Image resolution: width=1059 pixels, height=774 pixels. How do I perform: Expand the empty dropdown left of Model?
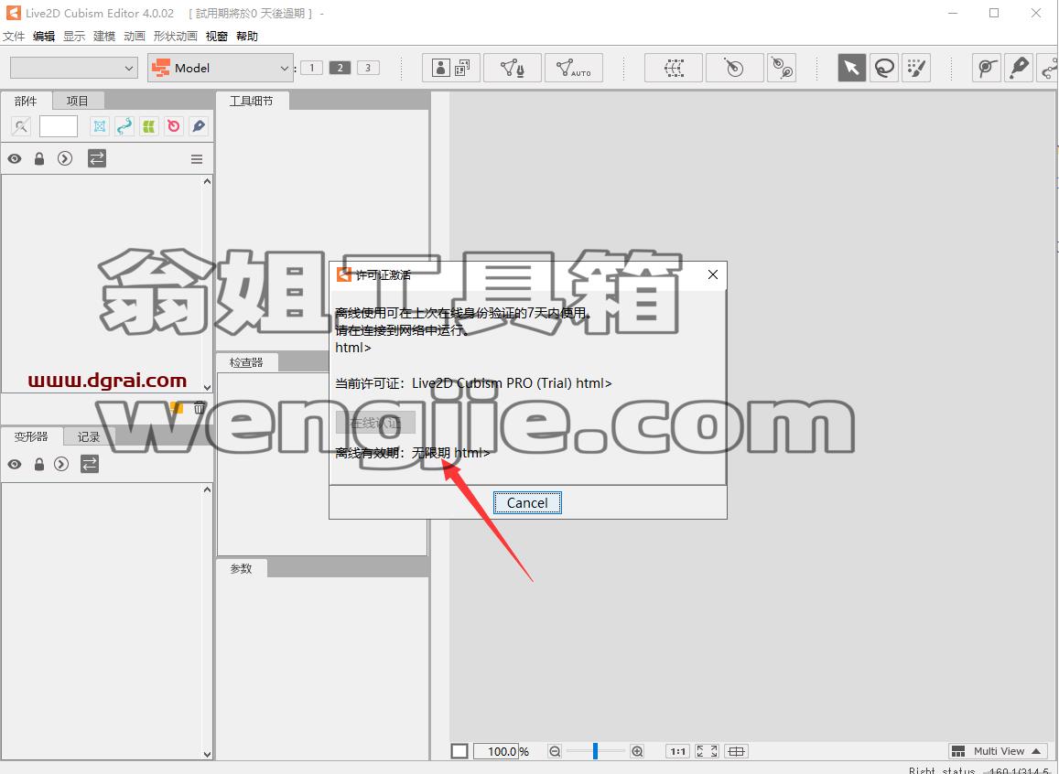(74, 68)
